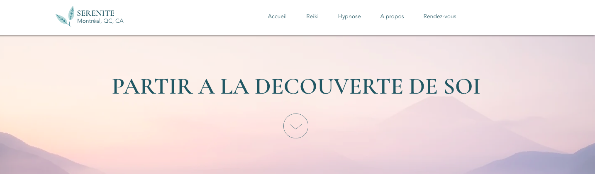This screenshot has width=595, height=174.
Task: Book via the Rendez-vous link
Action: [440, 16]
